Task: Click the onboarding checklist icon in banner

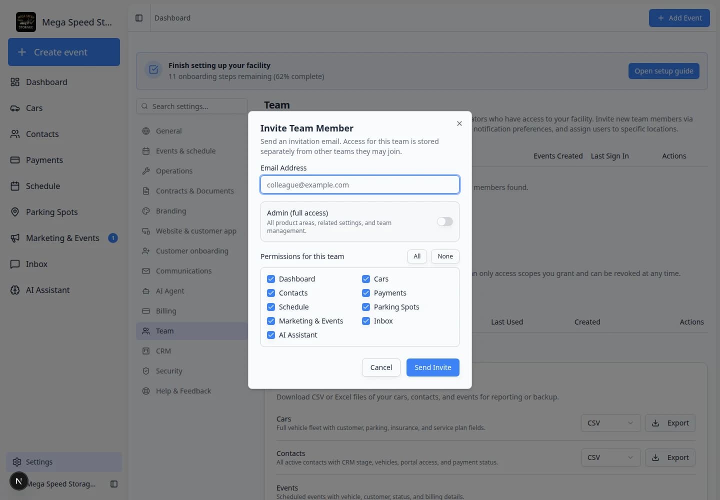Action: 153,69
